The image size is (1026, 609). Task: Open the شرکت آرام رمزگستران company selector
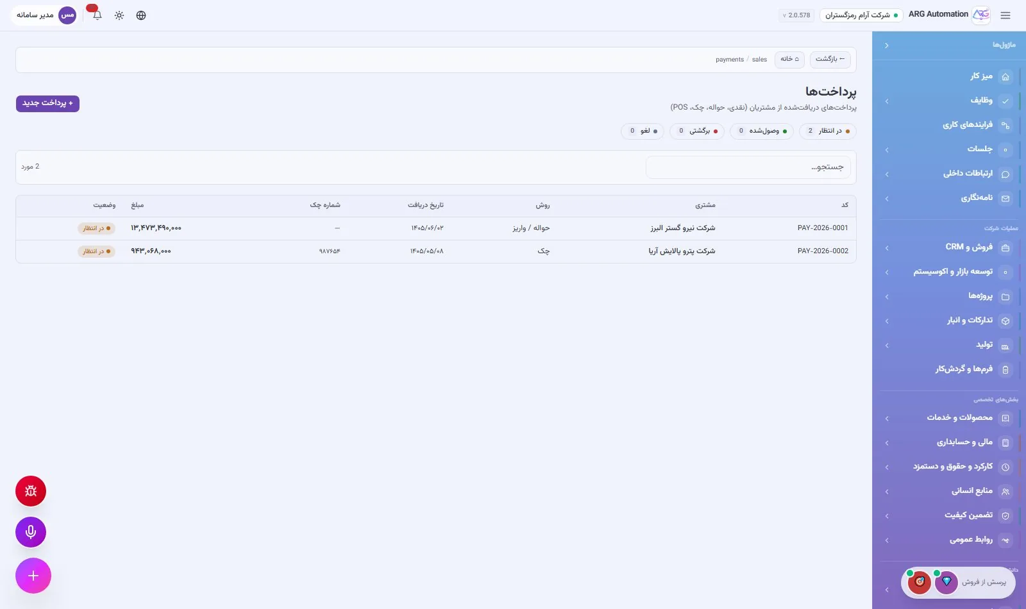point(861,15)
